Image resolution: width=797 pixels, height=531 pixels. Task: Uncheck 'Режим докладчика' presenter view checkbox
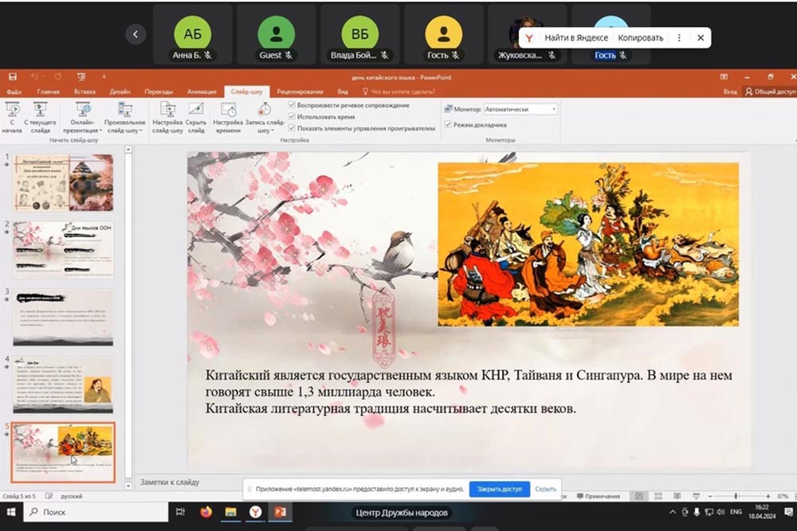click(447, 125)
